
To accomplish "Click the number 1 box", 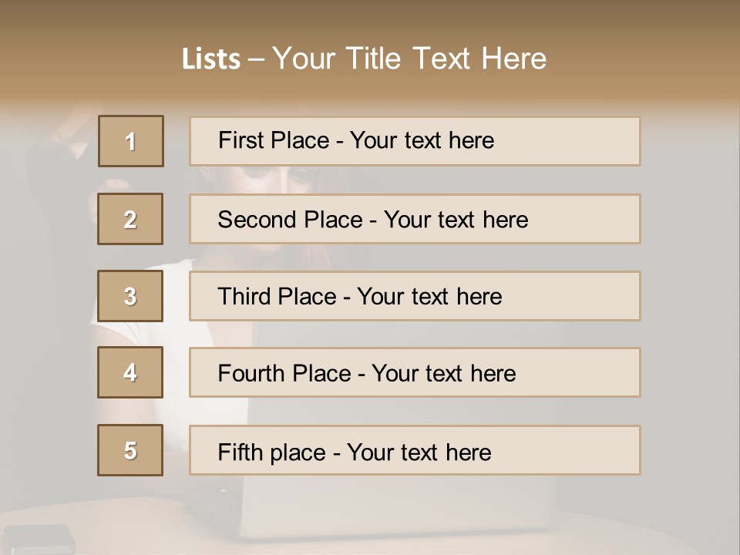I will coord(131,141).
